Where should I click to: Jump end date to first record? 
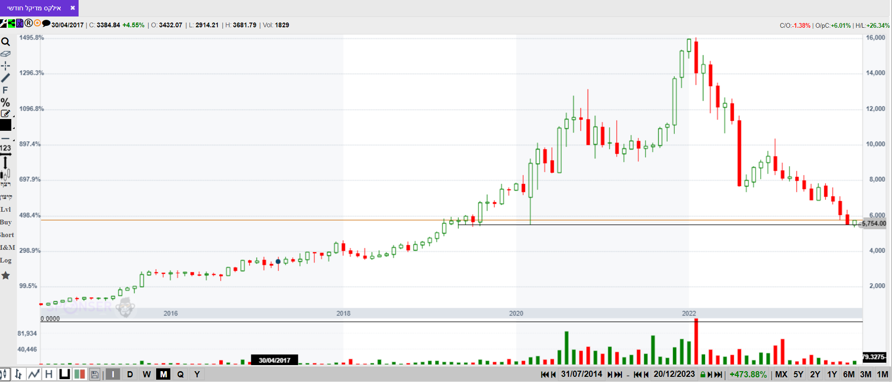click(x=637, y=374)
